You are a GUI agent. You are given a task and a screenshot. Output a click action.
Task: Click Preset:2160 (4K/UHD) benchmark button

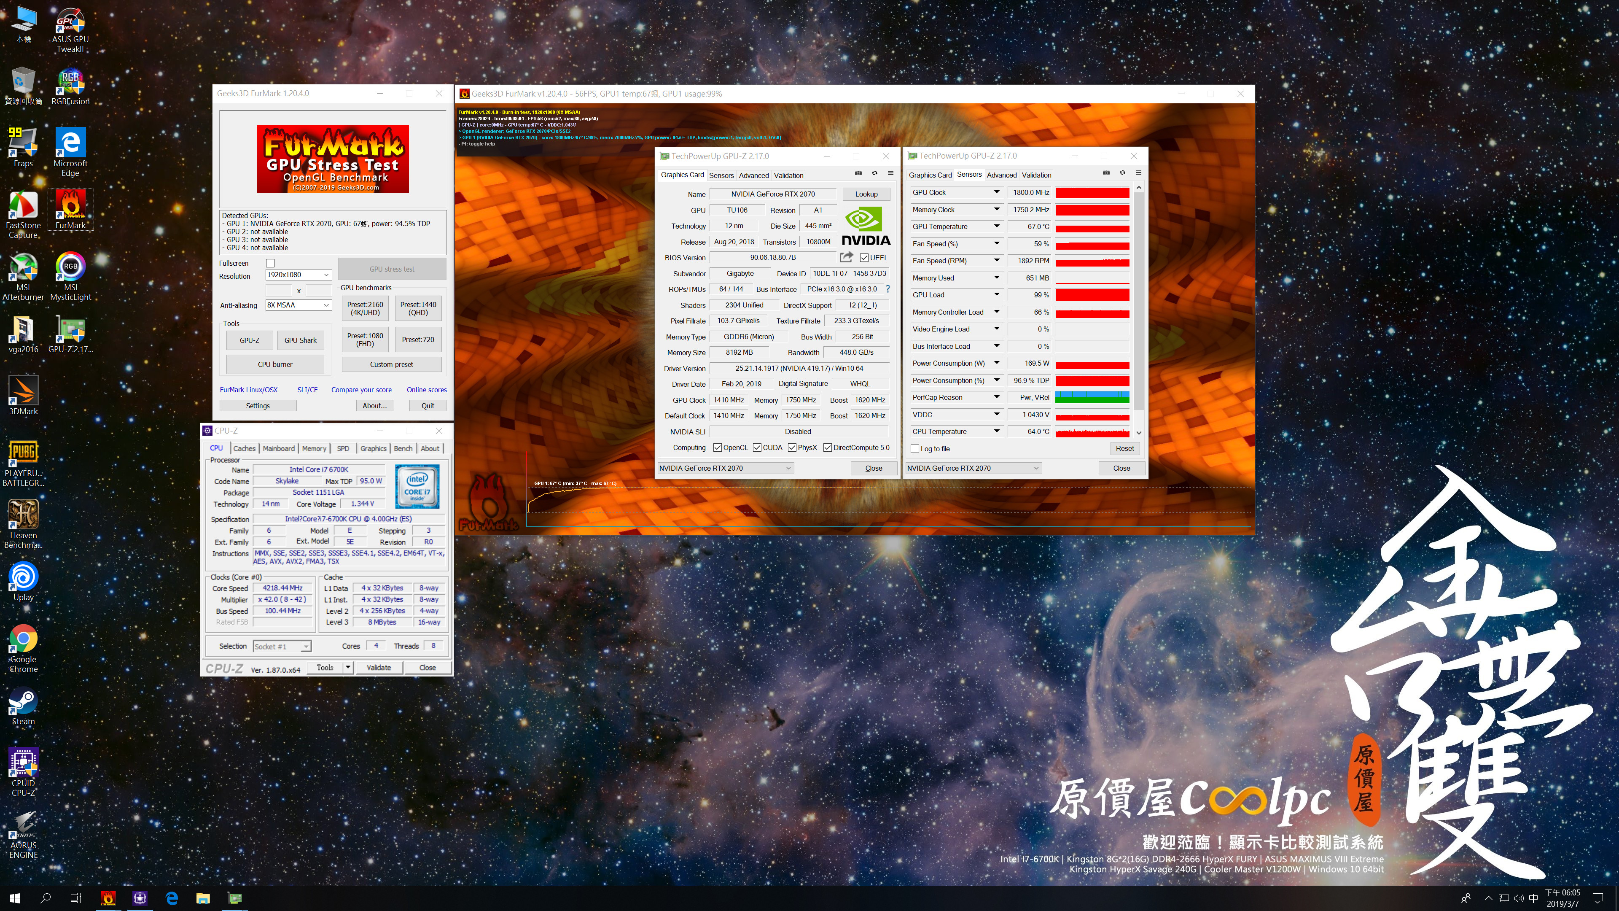365,308
